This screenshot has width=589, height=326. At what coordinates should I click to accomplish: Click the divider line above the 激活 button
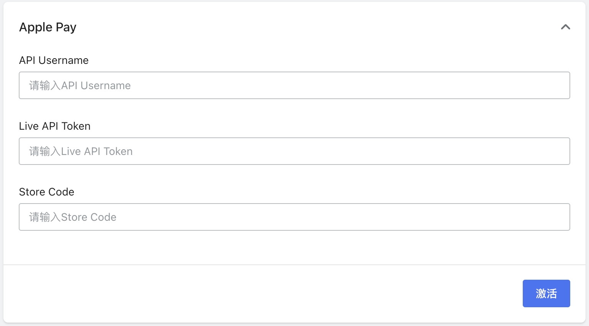point(294,264)
